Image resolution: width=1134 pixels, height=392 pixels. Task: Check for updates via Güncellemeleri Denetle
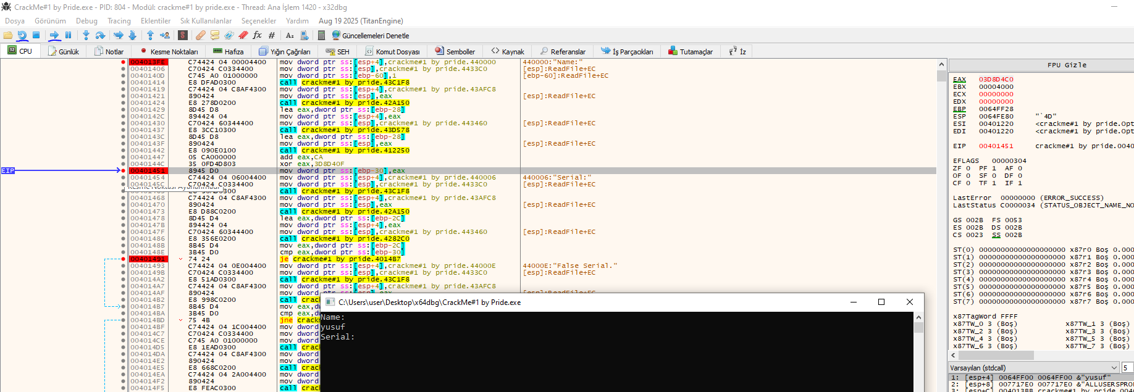371,36
